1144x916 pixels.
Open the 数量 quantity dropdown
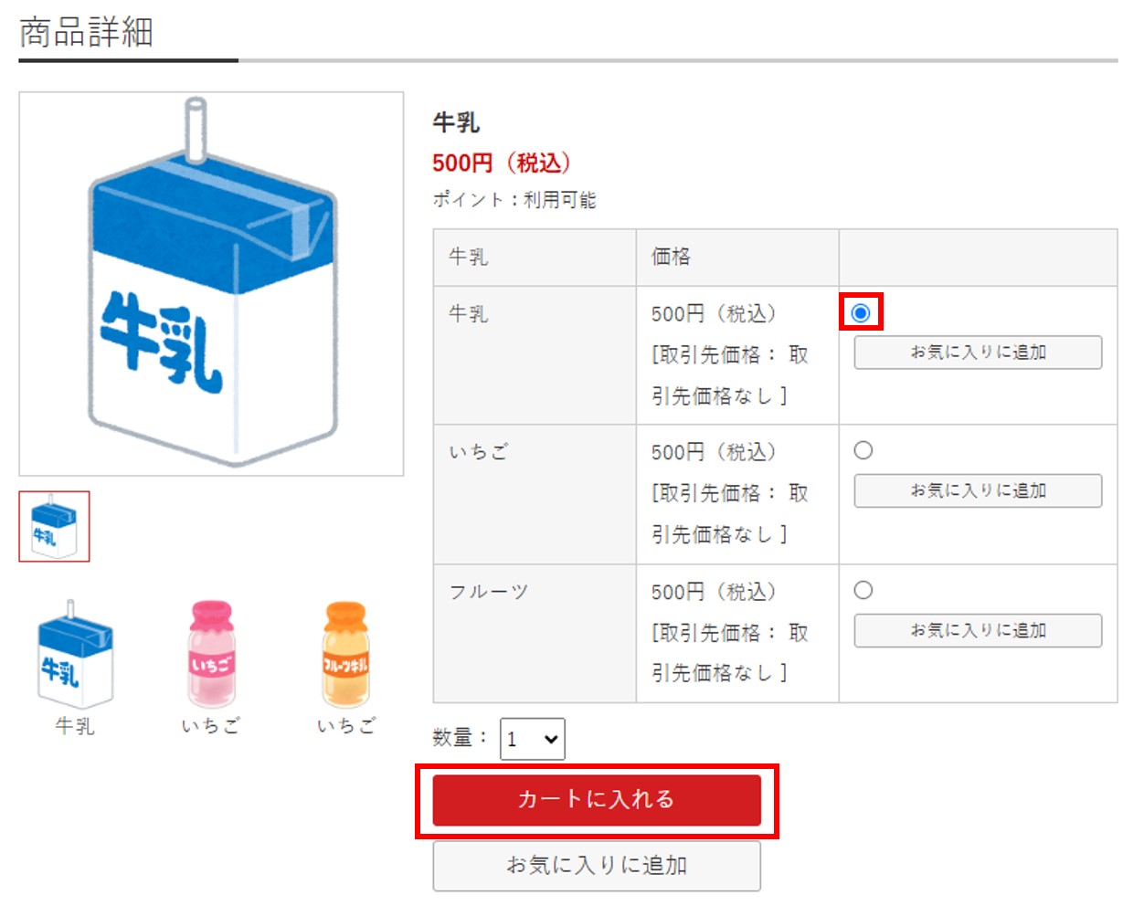(533, 739)
